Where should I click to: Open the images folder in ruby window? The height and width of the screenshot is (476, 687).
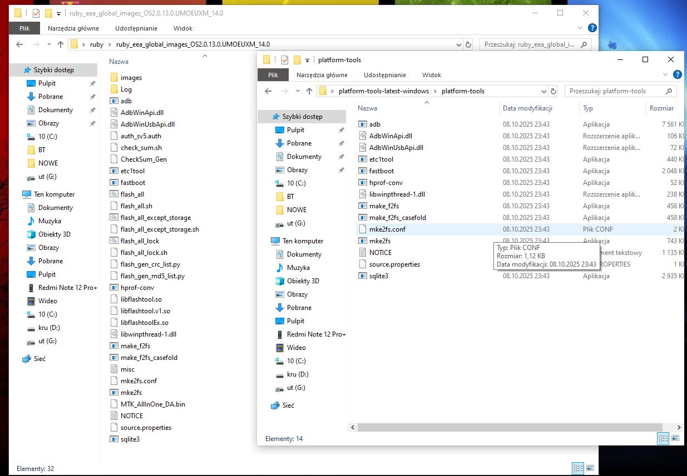pyautogui.click(x=131, y=78)
